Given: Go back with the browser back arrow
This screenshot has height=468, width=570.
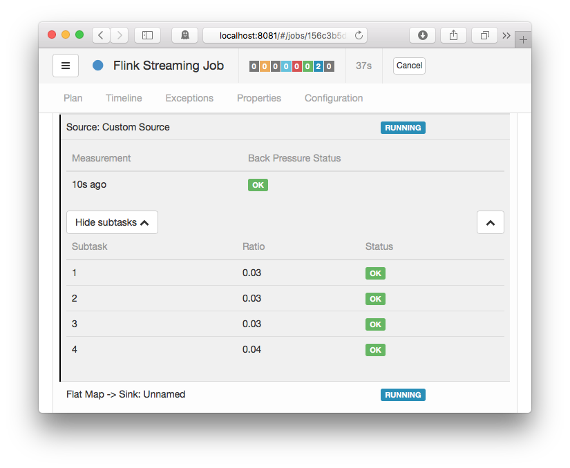Looking at the screenshot, I should [x=101, y=35].
